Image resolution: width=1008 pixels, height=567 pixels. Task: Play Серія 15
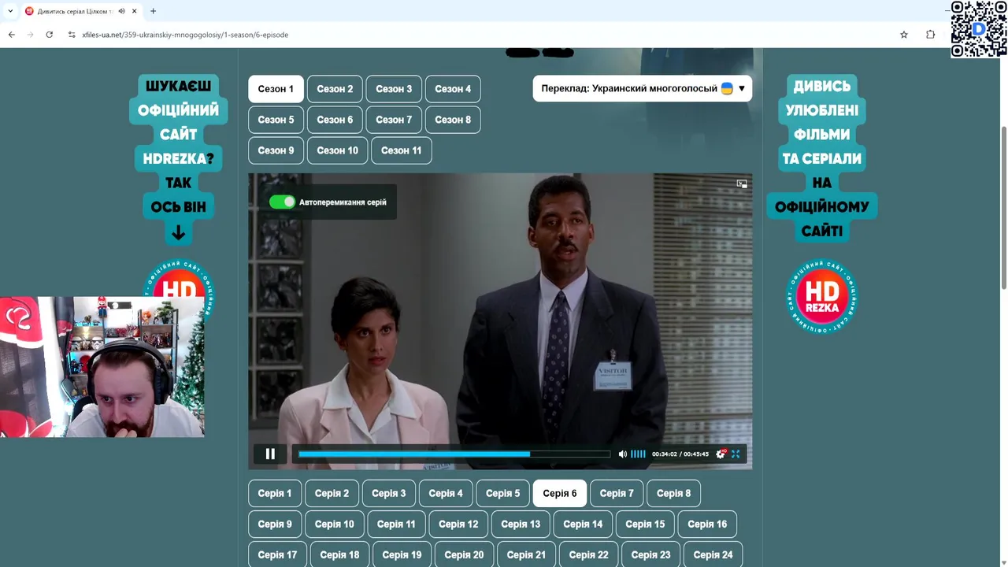click(x=645, y=524)
